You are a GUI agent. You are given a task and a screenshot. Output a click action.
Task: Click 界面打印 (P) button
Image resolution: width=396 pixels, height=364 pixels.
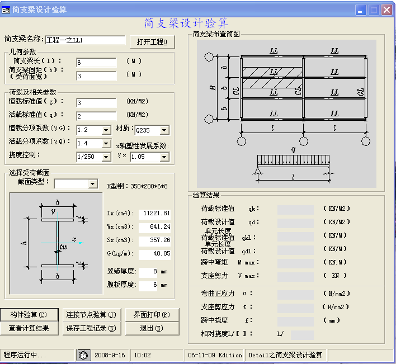[152, 315]
